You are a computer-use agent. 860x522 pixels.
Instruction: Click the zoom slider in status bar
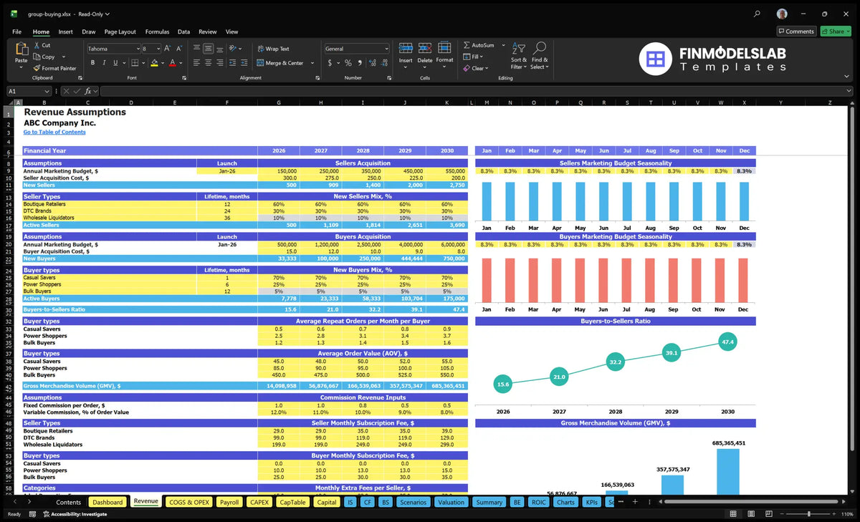tap(808, 514)
